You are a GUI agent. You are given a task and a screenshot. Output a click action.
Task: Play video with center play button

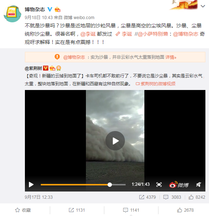[115, 141]
